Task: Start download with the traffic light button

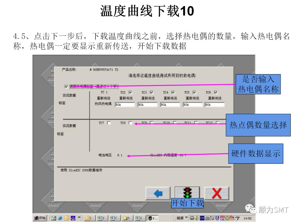Action: click(187, 193)
